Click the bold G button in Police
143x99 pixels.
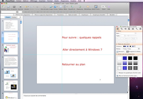pyautogui.click(x=117, y=38)
